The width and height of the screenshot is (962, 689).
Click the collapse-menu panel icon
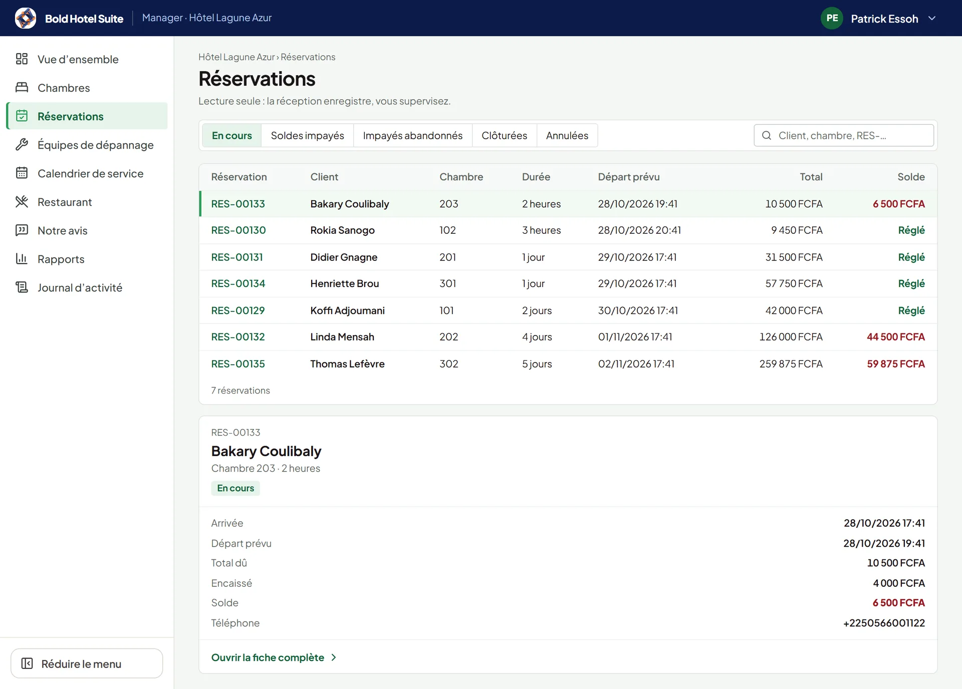(27, 663)
